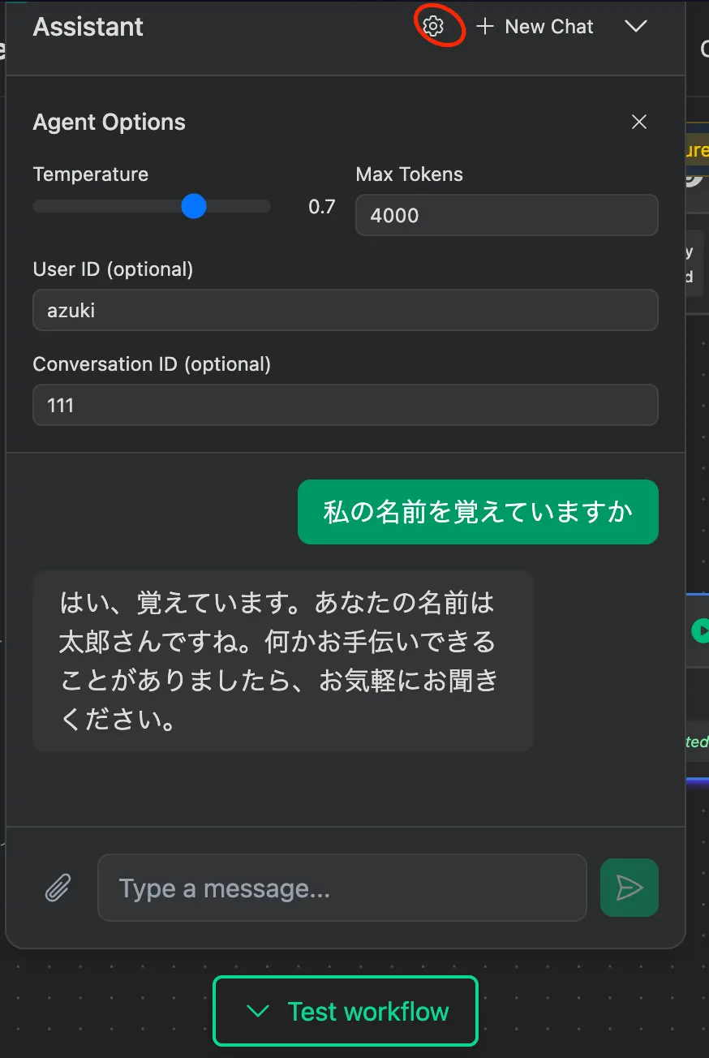Screen dimensions: 709x1058
Task: Attach a file using the paperclip icon
Action: point(58,888)
